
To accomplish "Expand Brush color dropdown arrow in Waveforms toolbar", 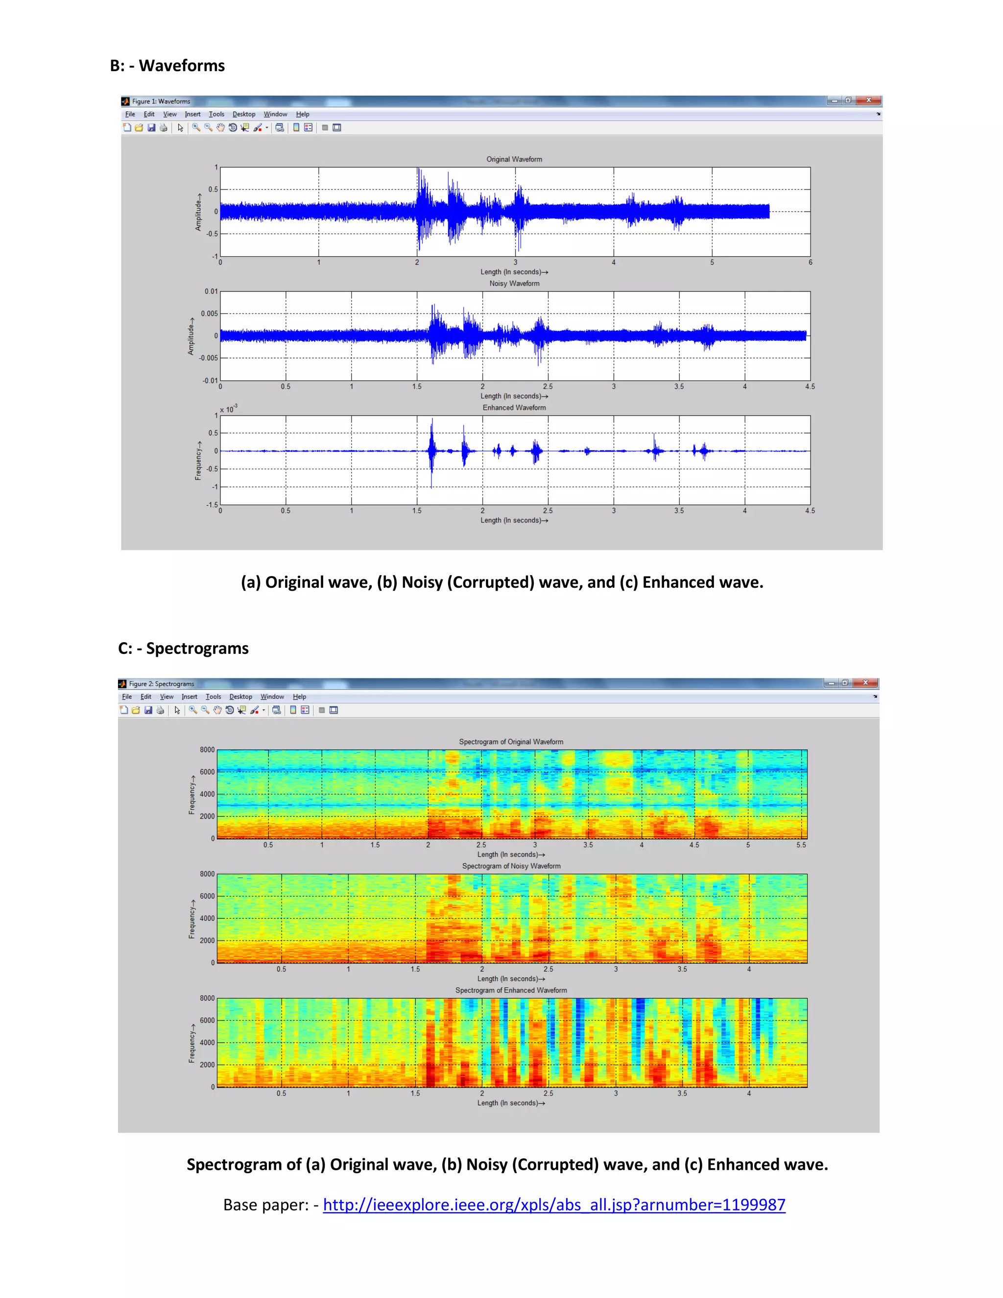I will [x=267, y=128].
